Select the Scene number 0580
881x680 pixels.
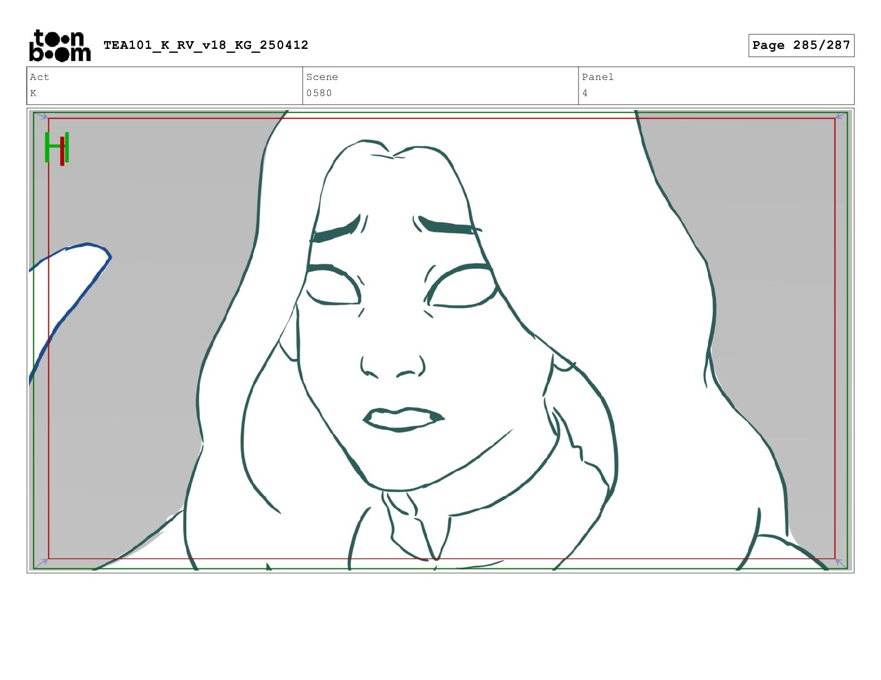pos(319,93)
